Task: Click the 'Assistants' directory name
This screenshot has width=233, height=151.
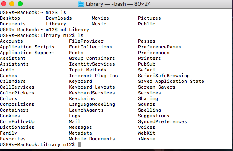Action: click(14, 64)
